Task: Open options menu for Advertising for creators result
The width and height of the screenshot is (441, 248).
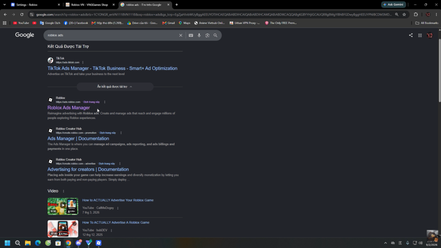Action: point(120,164)
